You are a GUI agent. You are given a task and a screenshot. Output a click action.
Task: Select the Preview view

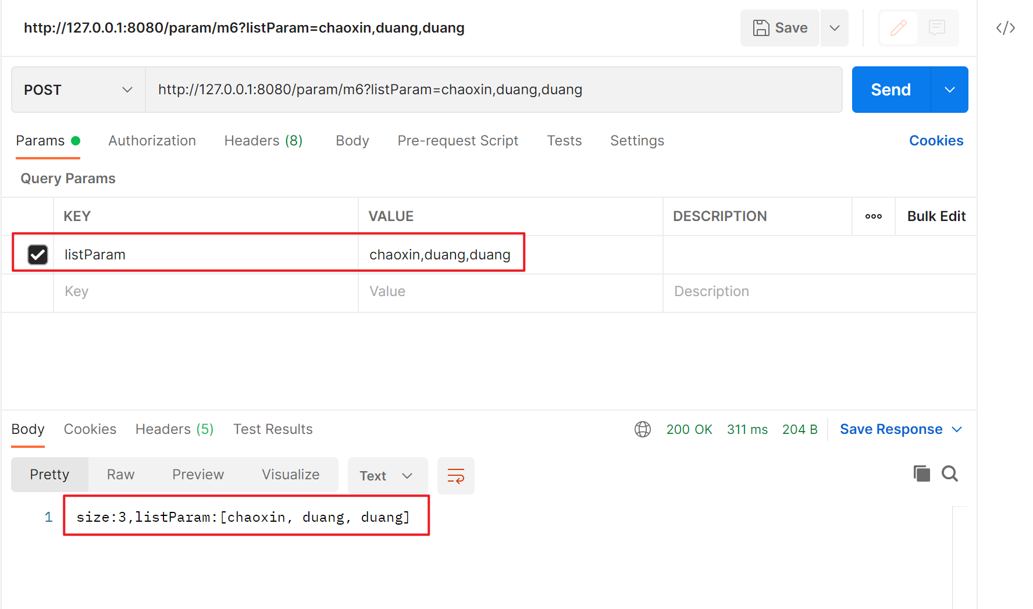pos(198,475)
